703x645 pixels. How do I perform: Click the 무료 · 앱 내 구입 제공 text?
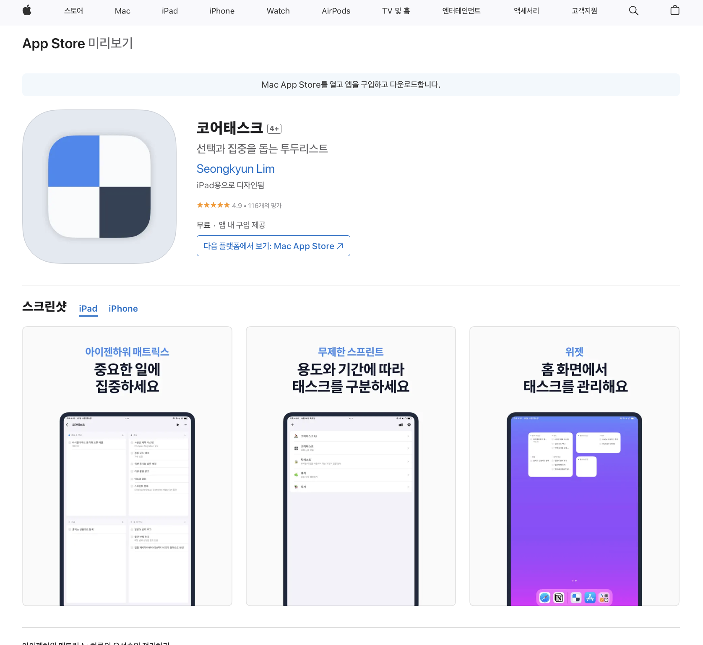[231, 225]
